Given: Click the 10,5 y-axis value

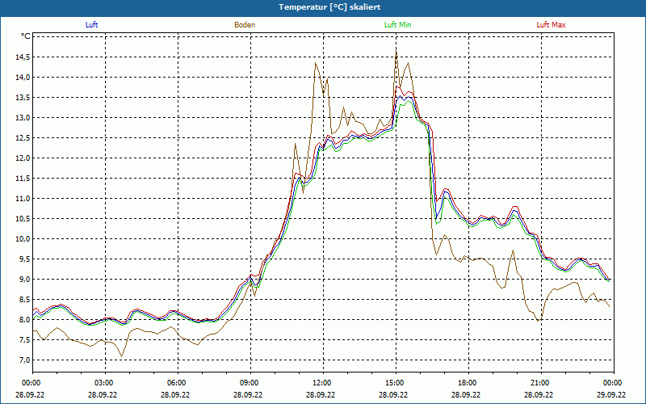Looking at the screenshot, I should [x=23, y=218].
